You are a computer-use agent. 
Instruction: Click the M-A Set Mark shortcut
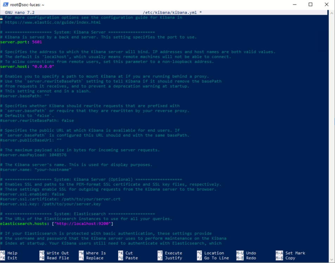click(290, 253)
